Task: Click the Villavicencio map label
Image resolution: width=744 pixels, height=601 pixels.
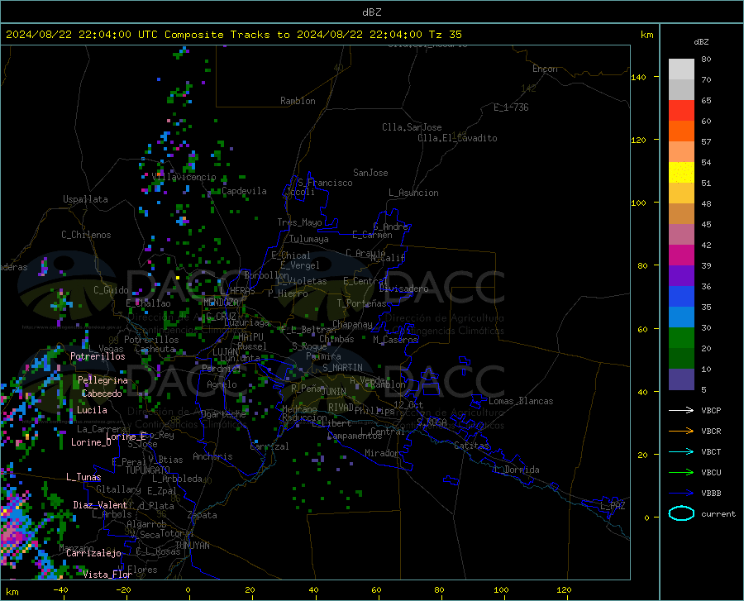Action: (x=184, y=177)
